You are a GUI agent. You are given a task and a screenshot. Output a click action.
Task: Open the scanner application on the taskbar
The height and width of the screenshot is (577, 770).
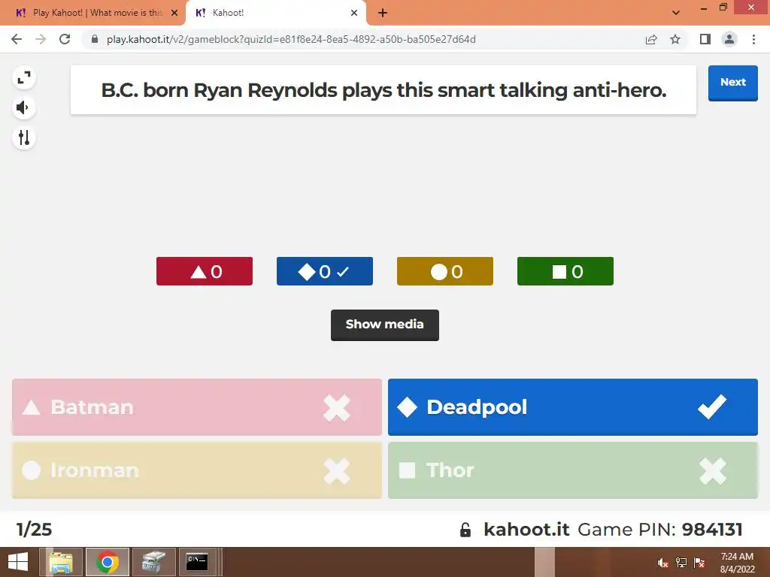153,562
